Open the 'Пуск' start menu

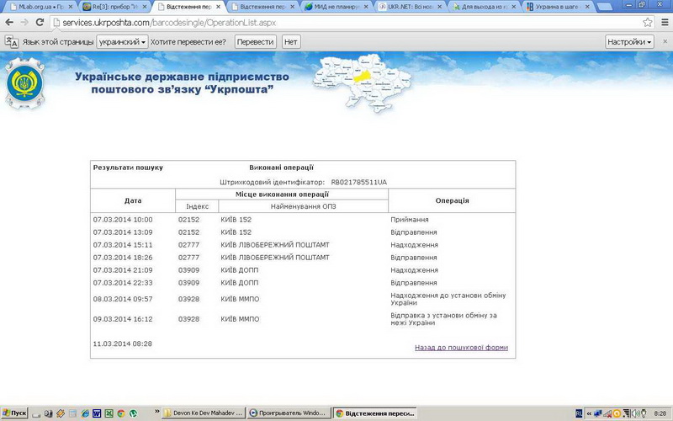pos(15,413)
